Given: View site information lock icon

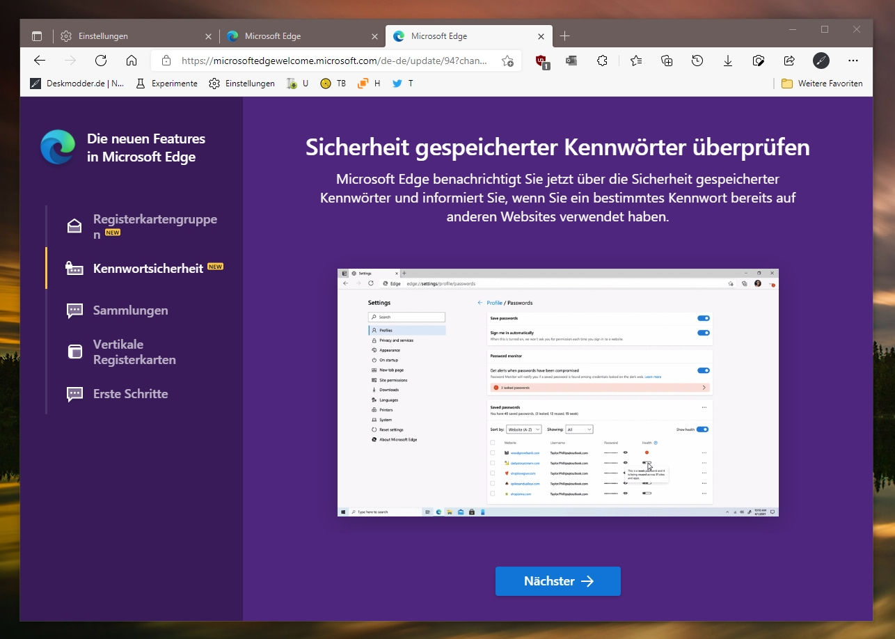Looking at the screenshot, I should (166, 61).
